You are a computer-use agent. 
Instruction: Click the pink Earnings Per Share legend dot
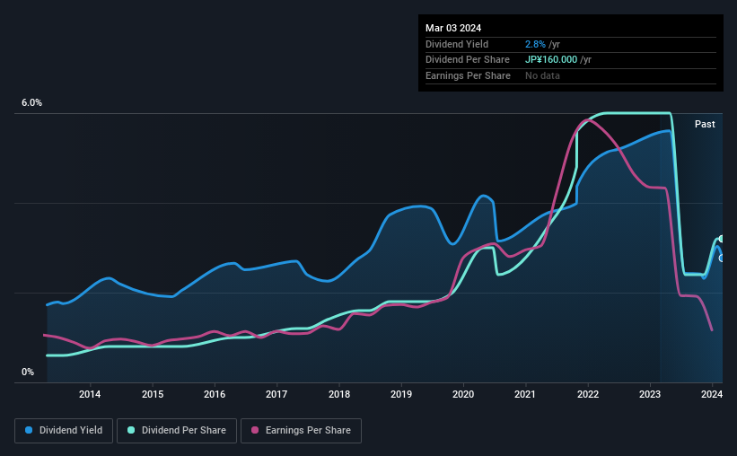click(x=255, y=430)
